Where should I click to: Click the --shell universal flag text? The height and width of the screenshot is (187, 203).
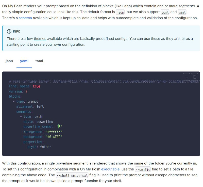pos(72,175)
